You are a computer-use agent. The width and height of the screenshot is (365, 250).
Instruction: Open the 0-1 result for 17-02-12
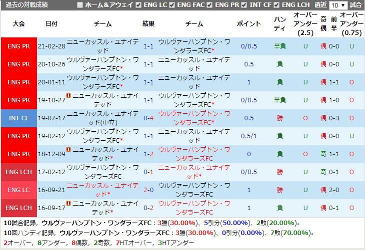(x=148, y=172)
